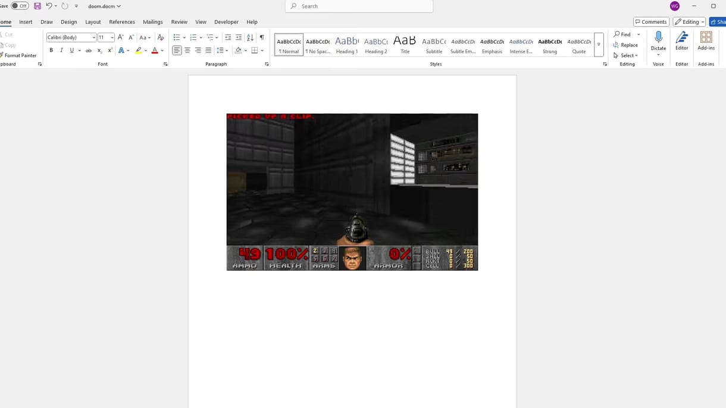
Task: Open the Font Color dropdown arrow
Action: point(162,51)
